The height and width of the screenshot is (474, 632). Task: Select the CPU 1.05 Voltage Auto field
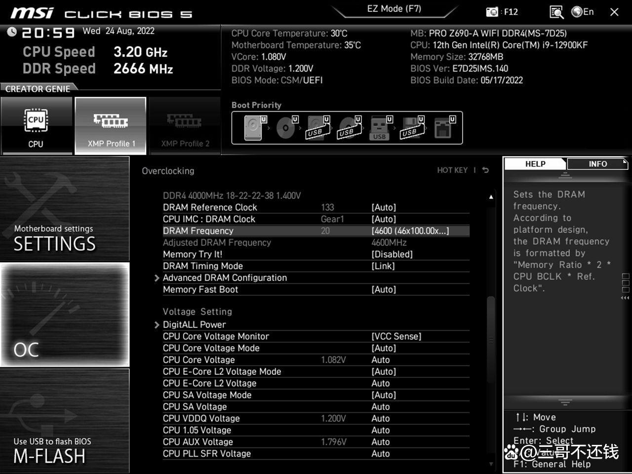381,430
